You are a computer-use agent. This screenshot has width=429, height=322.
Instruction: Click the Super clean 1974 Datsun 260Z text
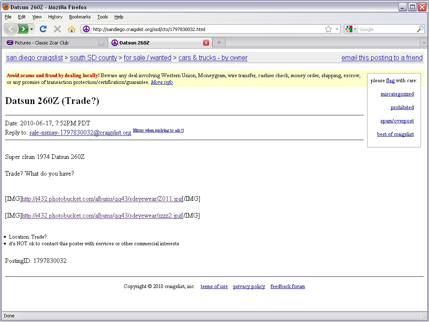45,157
